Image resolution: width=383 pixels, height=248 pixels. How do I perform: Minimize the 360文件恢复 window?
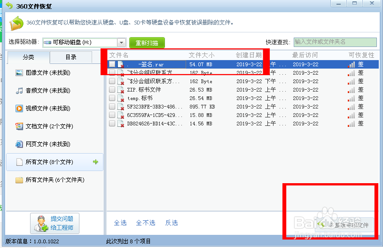point(338,3)
